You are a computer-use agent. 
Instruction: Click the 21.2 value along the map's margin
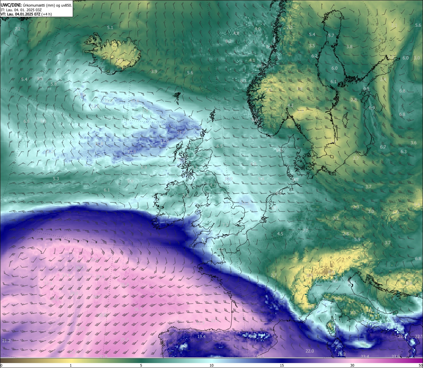click(6, 341)
